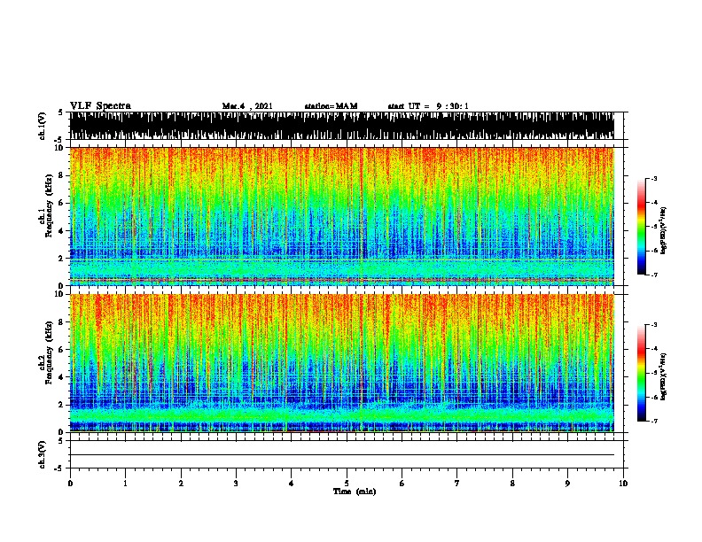This screenshot has height=542, width=702.
Task: Click the ch.1 frequency axis tick "4"
Action: point(61,231)
